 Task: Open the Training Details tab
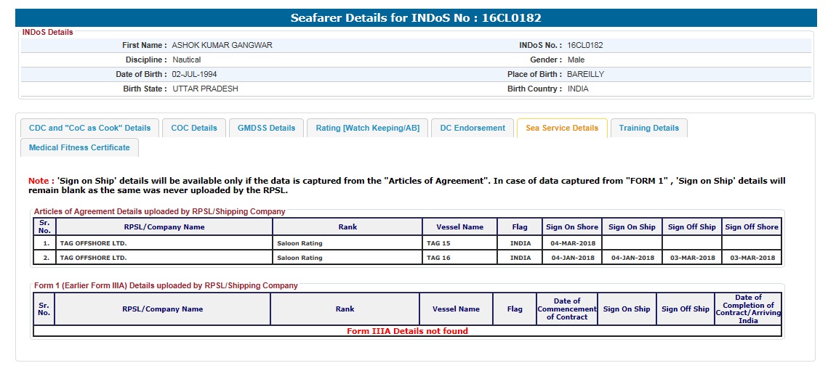648,128
